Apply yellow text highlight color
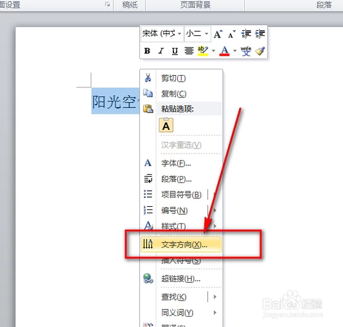The height and width of the screenshot is (327, 343). click(x=203, y=51)
